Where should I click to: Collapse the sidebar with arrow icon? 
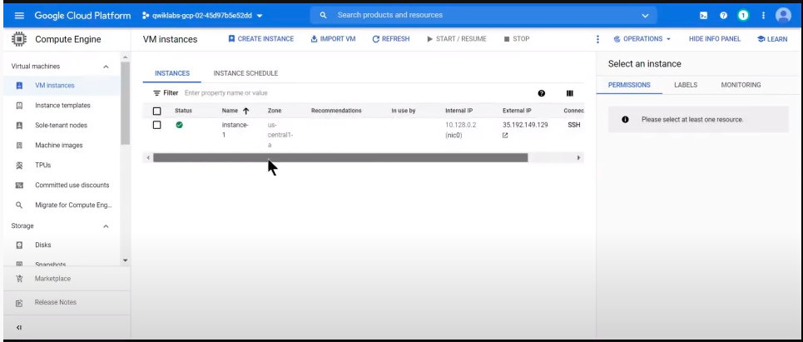(x=19, y=328)
